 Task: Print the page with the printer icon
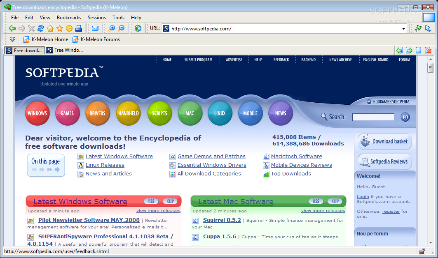pos(79,28)
